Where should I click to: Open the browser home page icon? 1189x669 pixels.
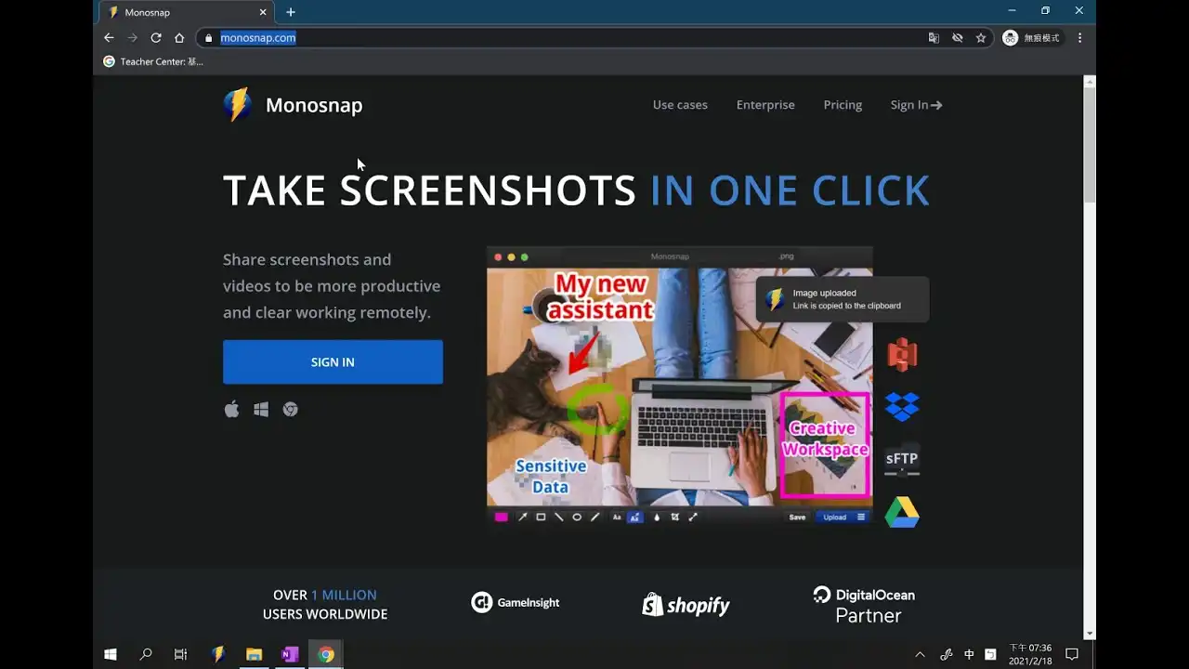[179, 38]
